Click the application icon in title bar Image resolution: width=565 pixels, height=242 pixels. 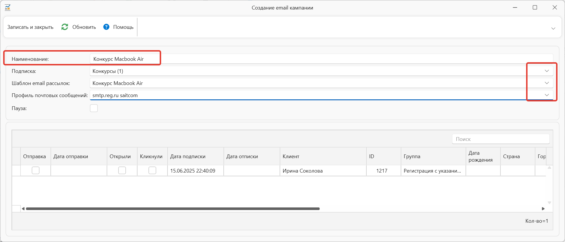[8, 7]
